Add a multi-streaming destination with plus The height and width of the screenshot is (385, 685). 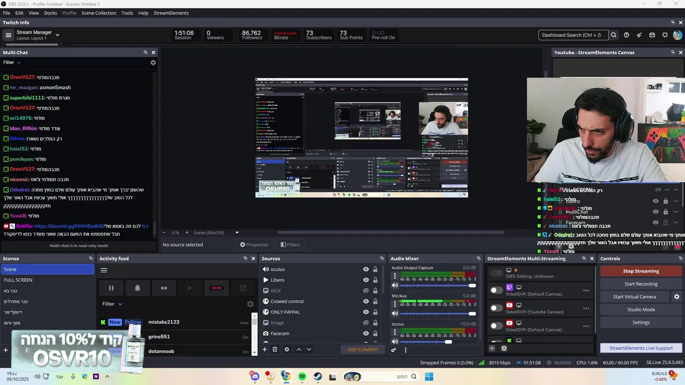492,348
